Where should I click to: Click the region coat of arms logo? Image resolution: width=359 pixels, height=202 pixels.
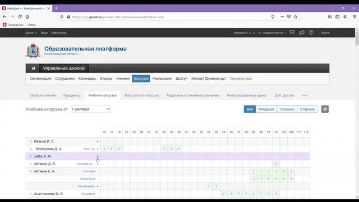click(x=33, y=50)
